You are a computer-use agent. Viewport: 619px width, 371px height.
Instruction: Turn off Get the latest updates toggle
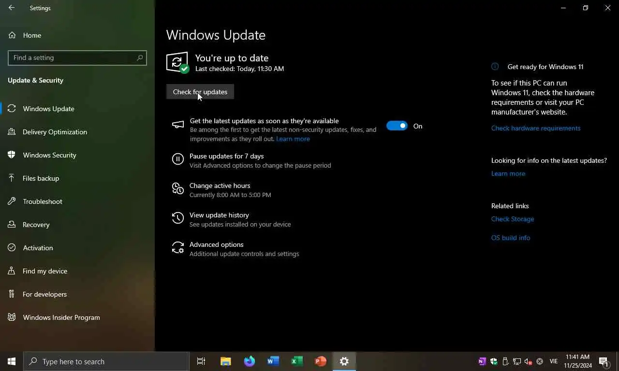pos(397,126)
